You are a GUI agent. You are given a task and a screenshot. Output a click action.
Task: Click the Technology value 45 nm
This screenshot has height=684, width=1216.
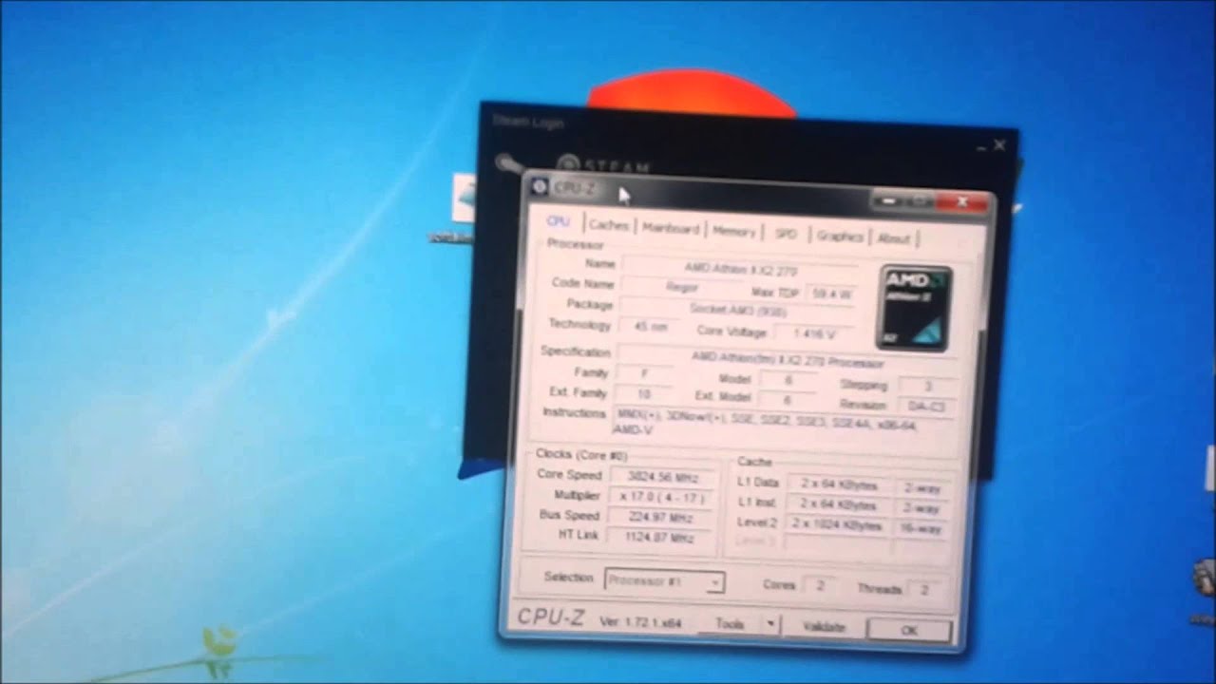650,327
